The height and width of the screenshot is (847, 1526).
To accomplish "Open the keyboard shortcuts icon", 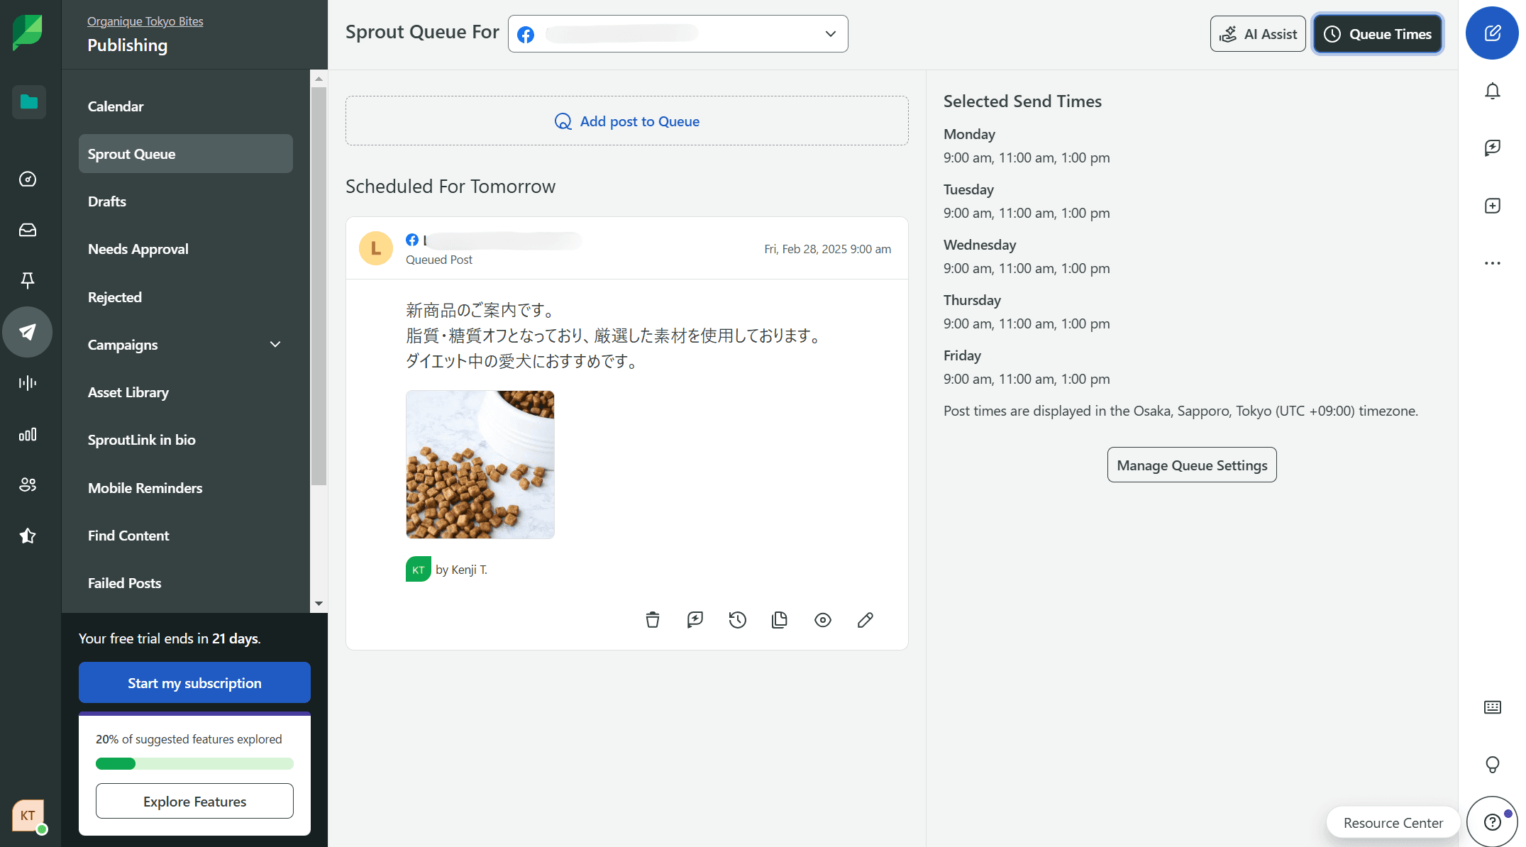I will 1492,707.
